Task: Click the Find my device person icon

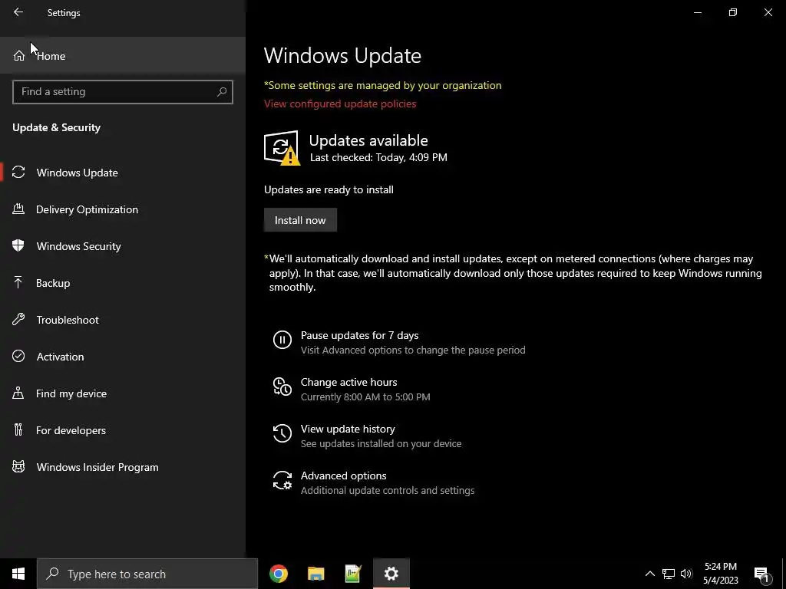Action: [18, 393]
